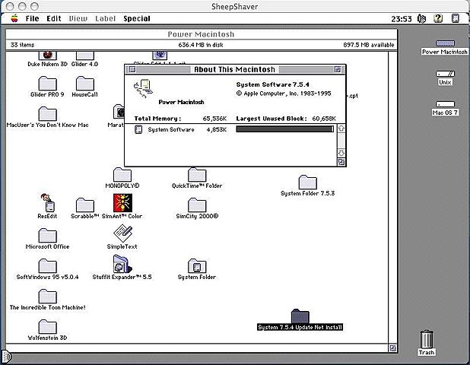Screen dimensions: 470x365
Task: Click the menu bar clock showing 23:53
Action: (402, 19)
